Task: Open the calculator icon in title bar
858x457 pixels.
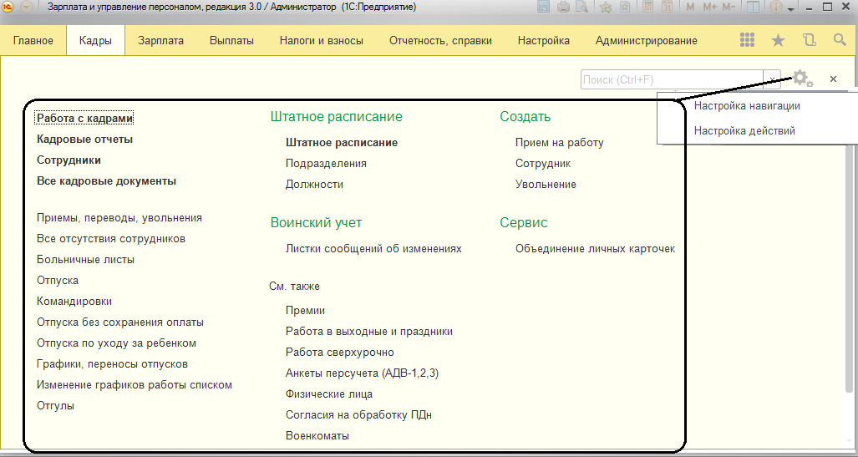Action: (647, 8)
